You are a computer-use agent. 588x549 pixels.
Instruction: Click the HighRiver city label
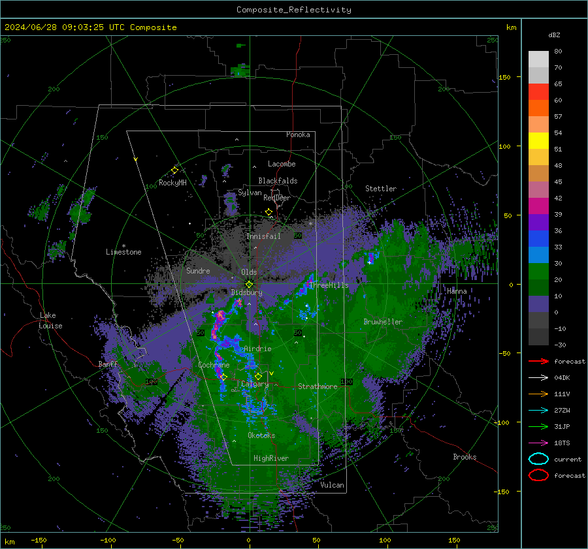pos(271,458)
